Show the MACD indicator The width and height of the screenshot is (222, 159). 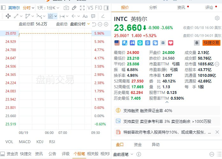pyautogui.click(x=25, y=142)
